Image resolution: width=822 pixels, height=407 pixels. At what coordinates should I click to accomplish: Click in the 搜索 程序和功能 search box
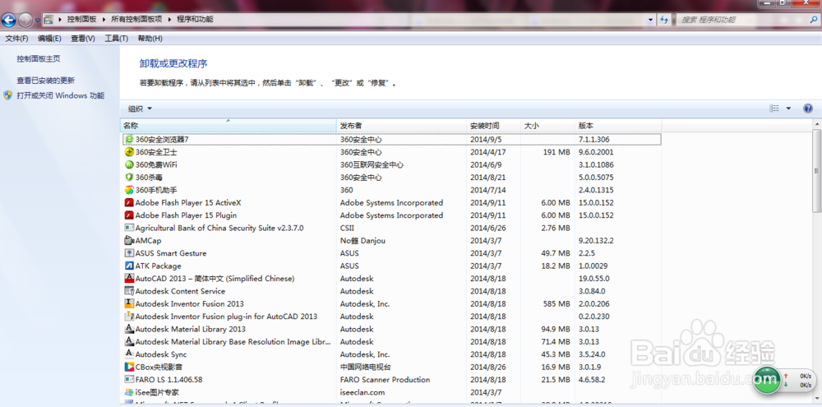point(742,20)
